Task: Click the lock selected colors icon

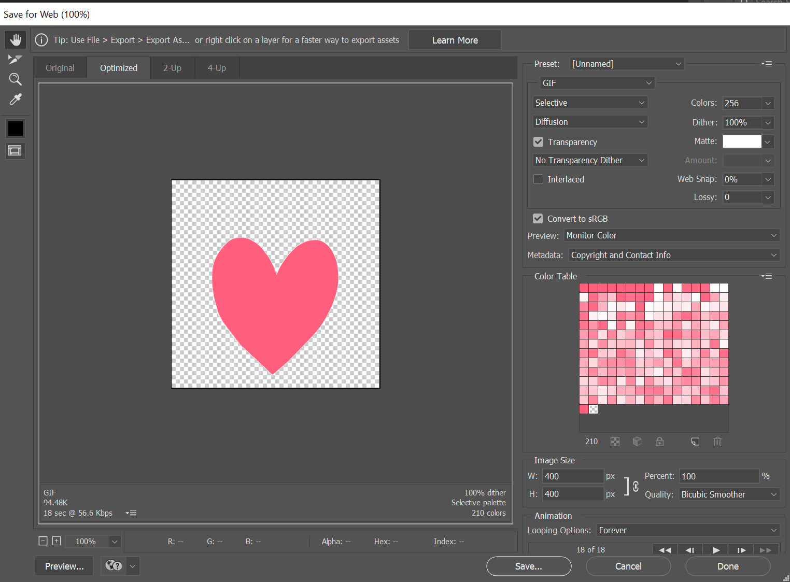Action: coord(659,442)
